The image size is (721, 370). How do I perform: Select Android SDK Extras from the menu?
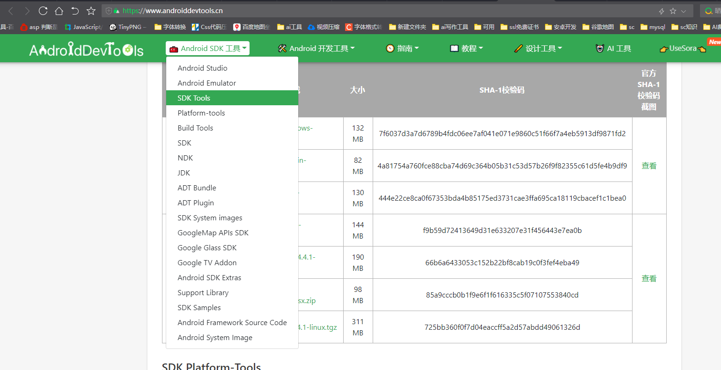(x=232, y=277)
